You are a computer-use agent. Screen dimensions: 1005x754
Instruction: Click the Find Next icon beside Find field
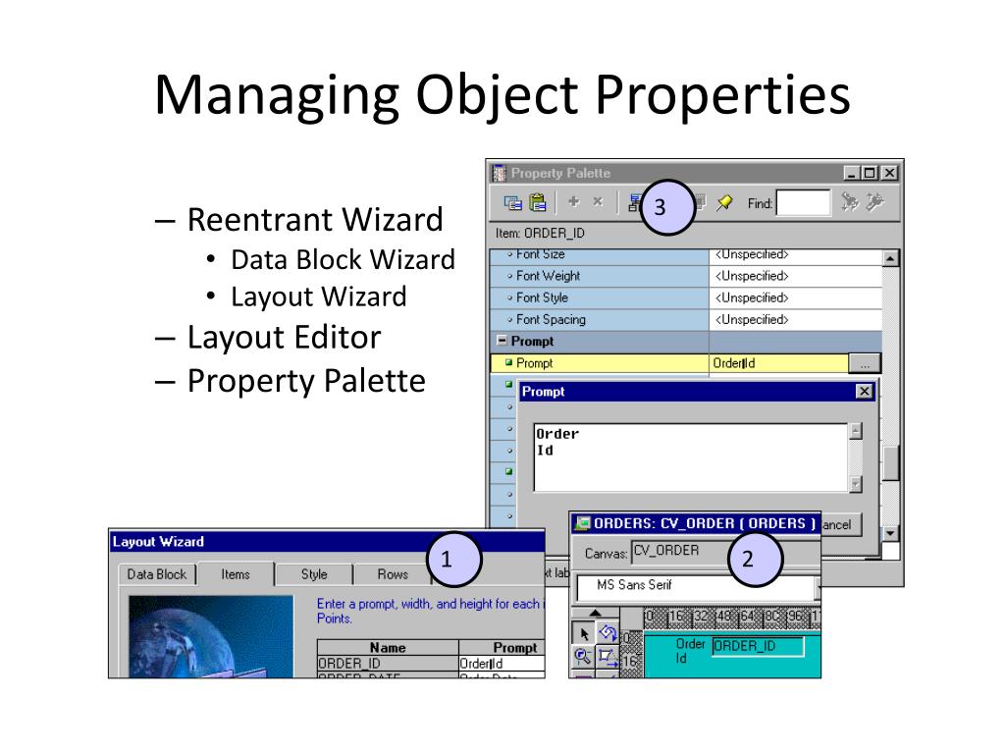(850, 202)
